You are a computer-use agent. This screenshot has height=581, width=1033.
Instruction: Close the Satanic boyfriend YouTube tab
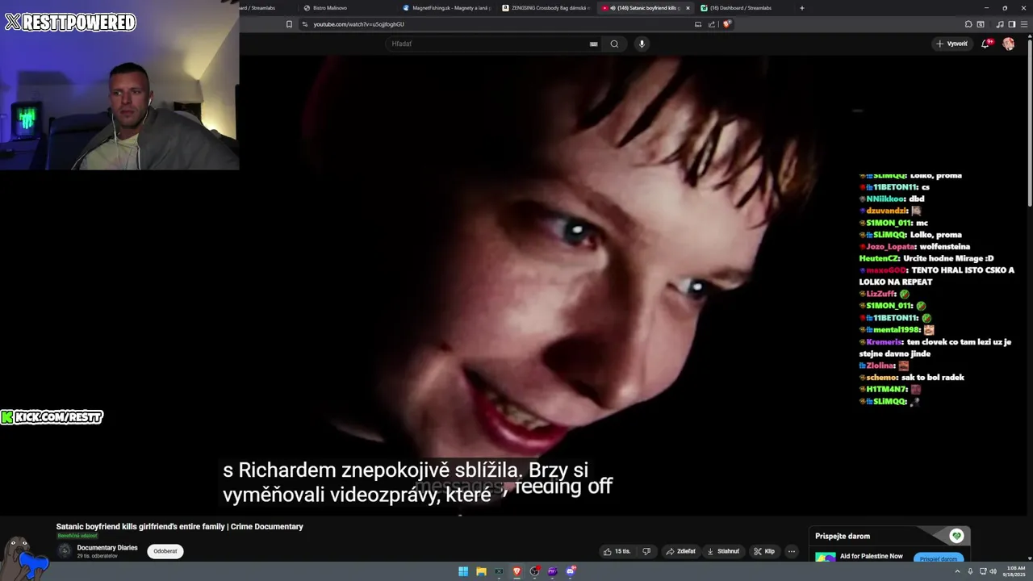688,8
